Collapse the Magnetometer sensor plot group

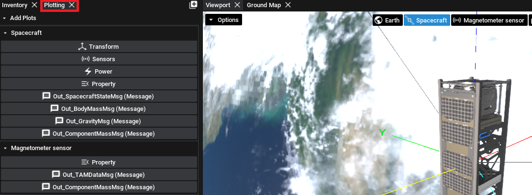point(5,148)
